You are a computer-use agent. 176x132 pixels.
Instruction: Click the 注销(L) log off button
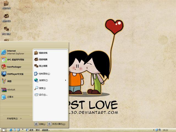[x=40, y=124]
